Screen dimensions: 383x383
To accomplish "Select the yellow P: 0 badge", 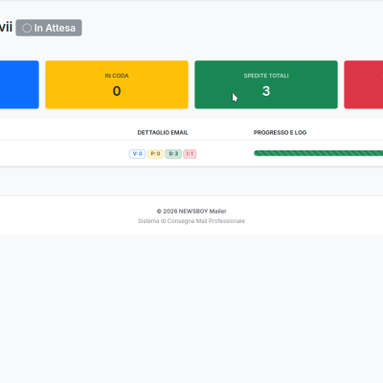I will [x=155, y=154].
